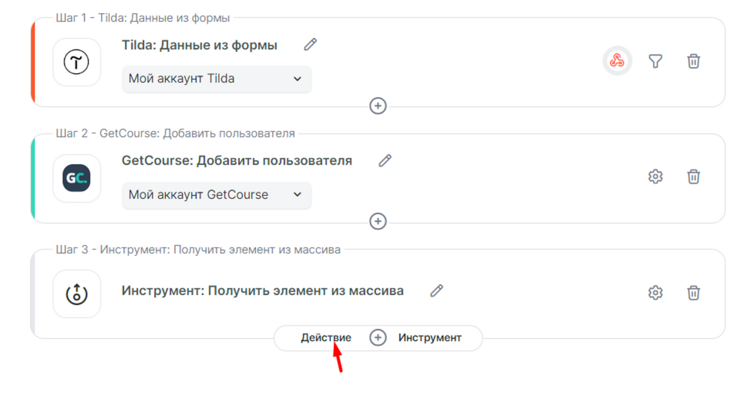The width and height of the screenshot is (754, 404).
Task: Insert a step after the GetCourse step
Action: pos(378,221)
